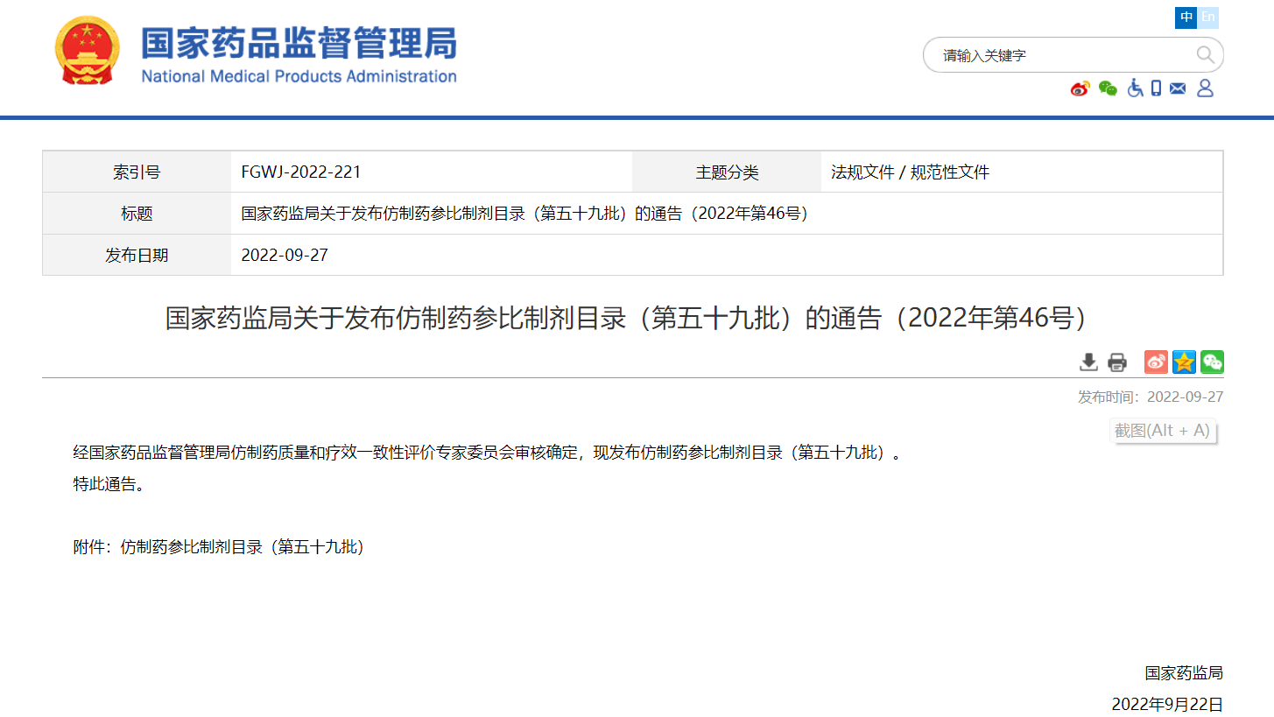Click the paragraph beginning 经国家药品监督管理局

tap(487, 453)
